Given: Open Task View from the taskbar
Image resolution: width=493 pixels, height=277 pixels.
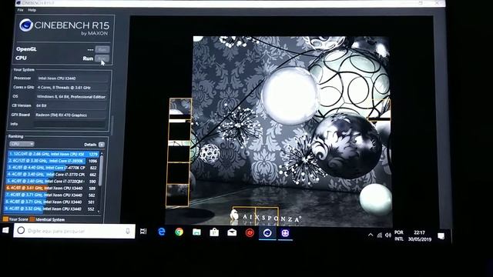Looking at the screenshot, I should (x=143, y=232).
